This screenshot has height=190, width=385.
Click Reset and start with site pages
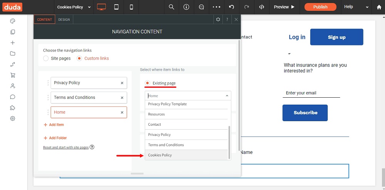click(x=66, y=147)
